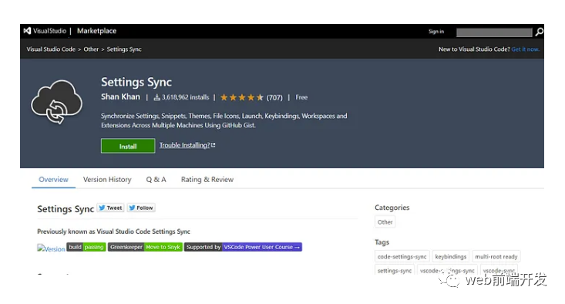
Task: Click the search magnifier icon
Action: pyautogui.click(x=539, y=32)
